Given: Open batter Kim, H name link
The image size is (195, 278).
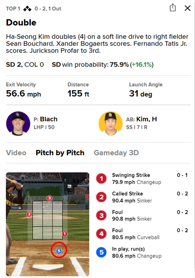Looking at the screenshot, I should pos(146,119).
